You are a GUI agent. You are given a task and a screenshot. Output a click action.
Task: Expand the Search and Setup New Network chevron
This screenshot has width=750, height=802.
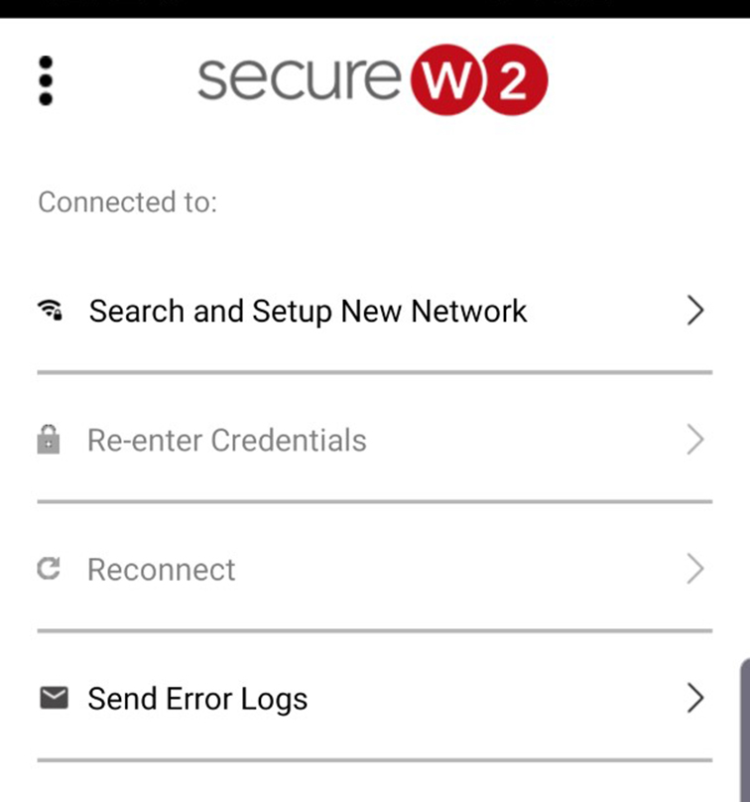tap(694, 311)
